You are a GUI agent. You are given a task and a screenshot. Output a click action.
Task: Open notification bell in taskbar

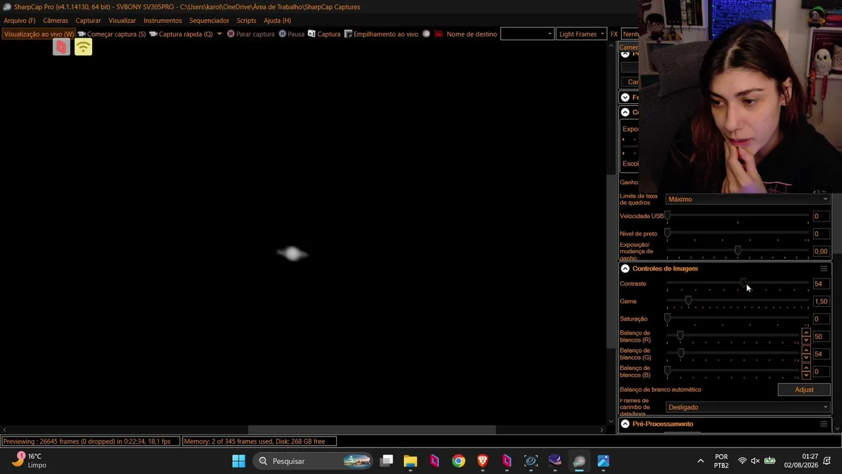point(828,461)
